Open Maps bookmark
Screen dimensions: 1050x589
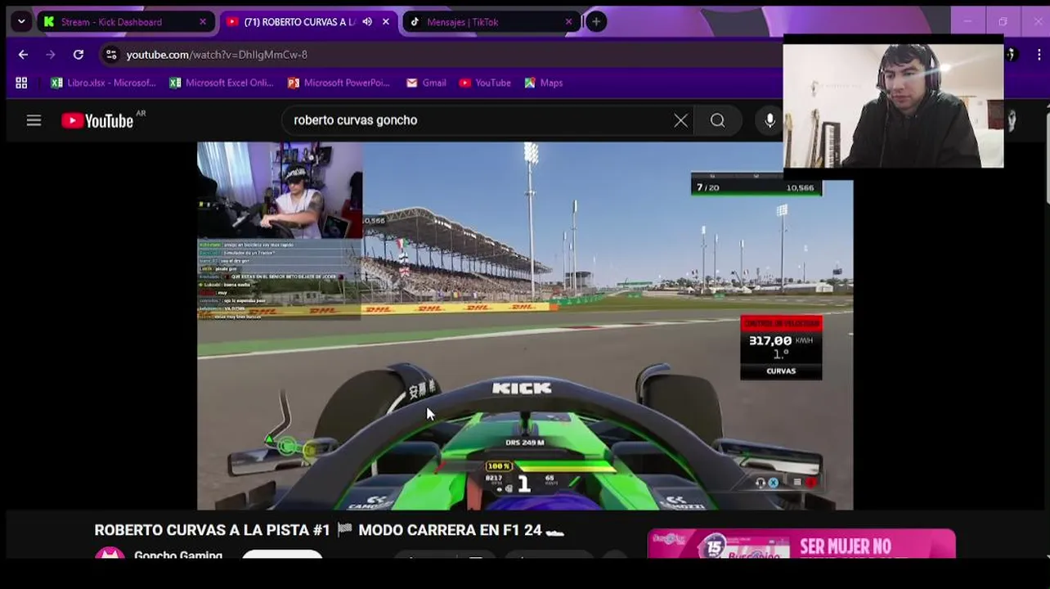click(x=544, y=83)
